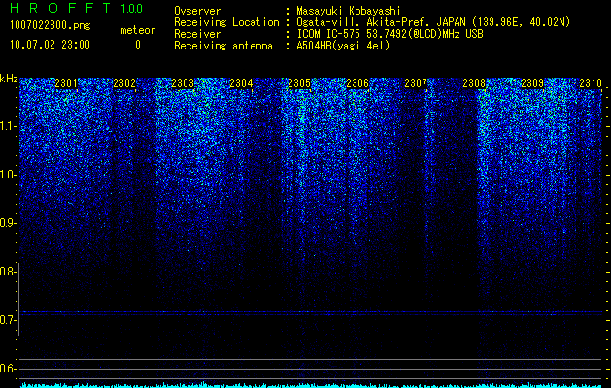Click the Receiving antenna label
The image size is (611, 388).
coord(223,46)
